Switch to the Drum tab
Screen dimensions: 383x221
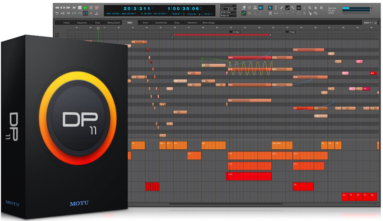[x=145, y=23]
